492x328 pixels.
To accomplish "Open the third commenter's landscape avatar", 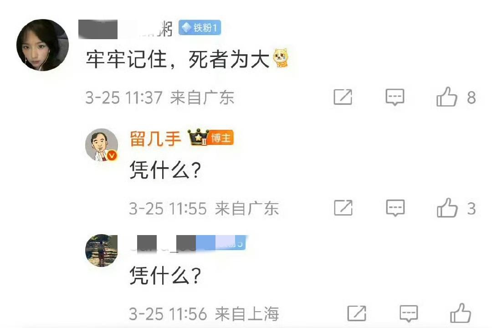I will coord(102,250).
